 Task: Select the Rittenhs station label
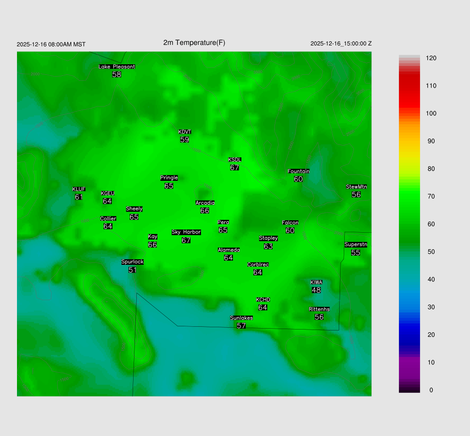click(x=319, y=309)
